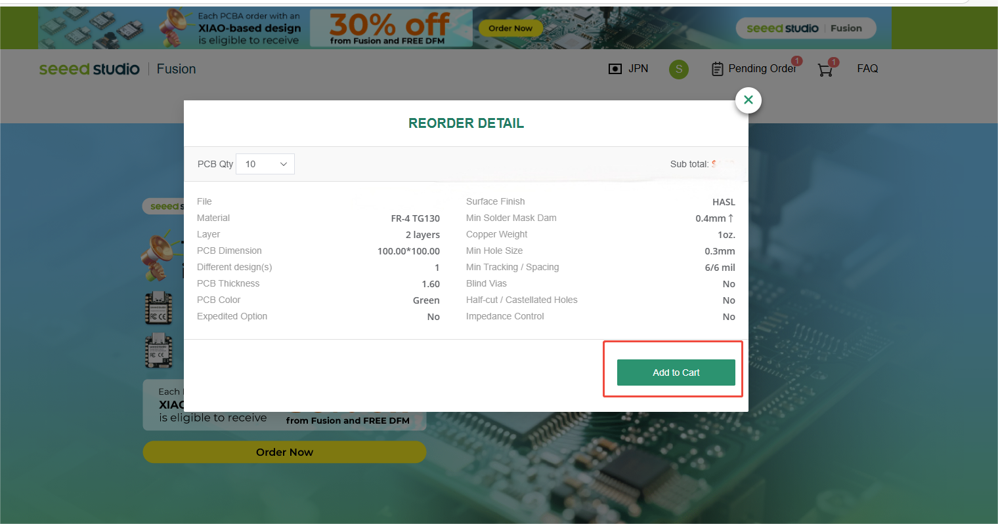998x524 pixels.
Task: Click Fusion next to the header logo
Action: [x=176, y=69]
